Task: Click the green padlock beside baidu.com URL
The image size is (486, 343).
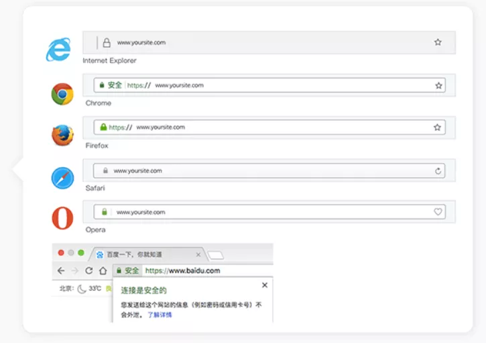Action: point(119,271)
